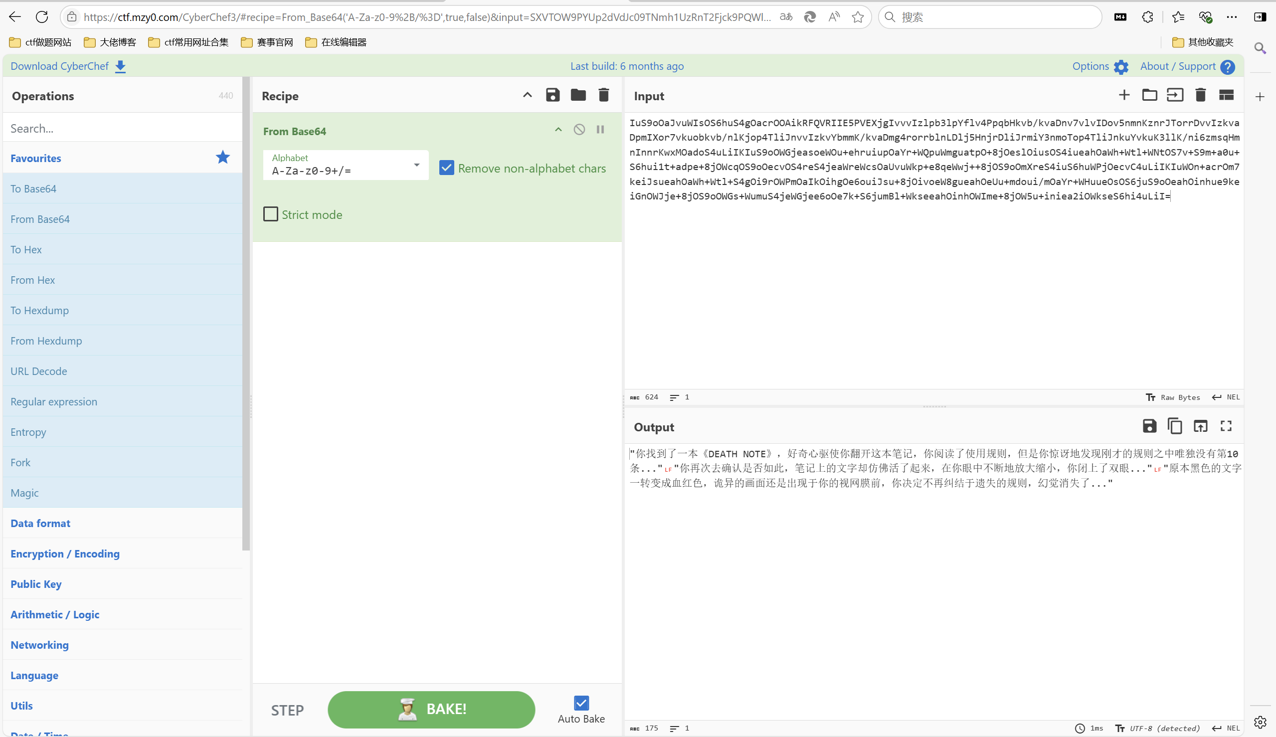Expand the Networking category

point(39,644)
